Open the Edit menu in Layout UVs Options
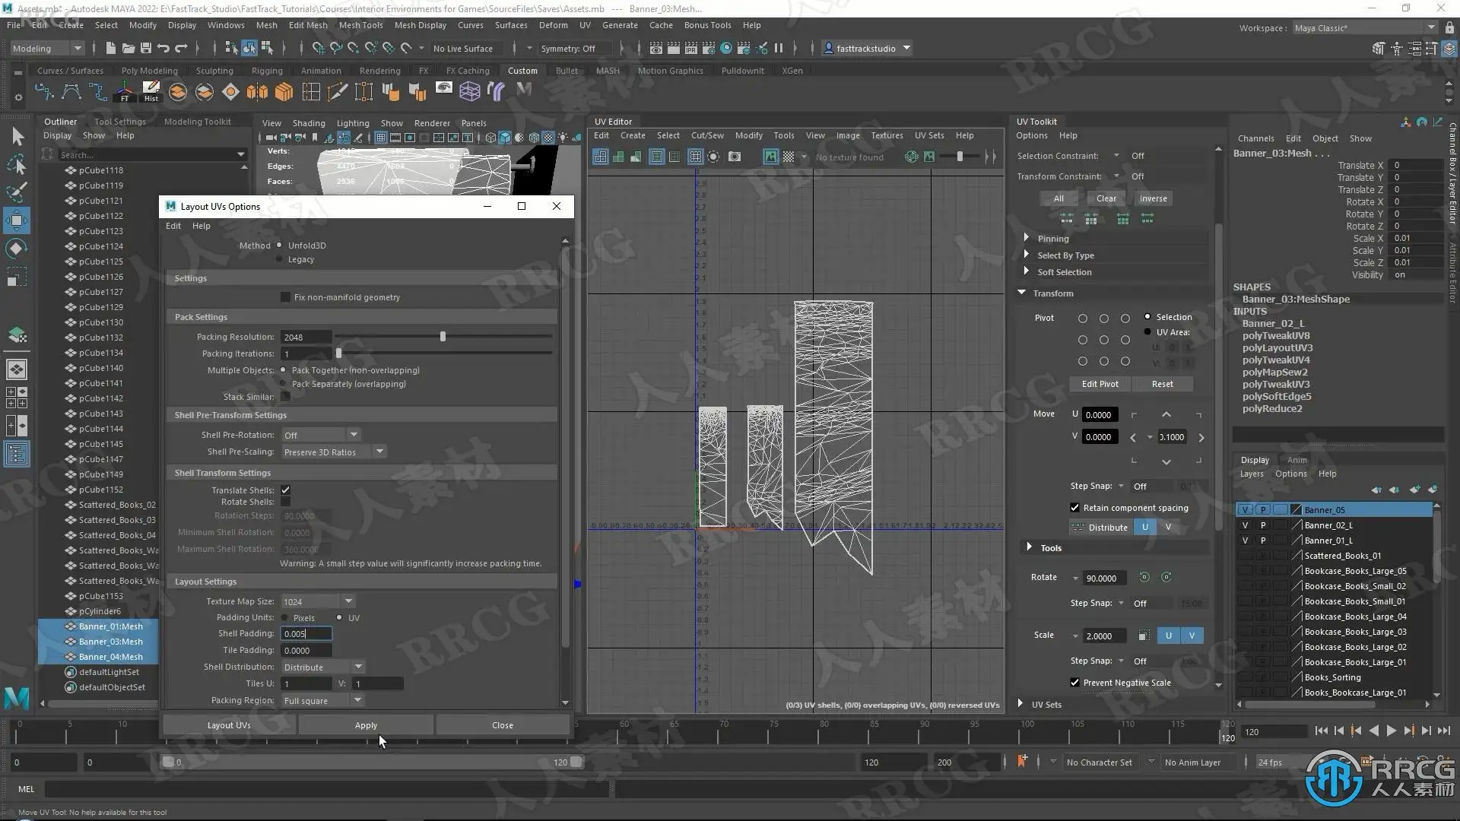This screenshot has width=1460, height=821. point(173,226)
